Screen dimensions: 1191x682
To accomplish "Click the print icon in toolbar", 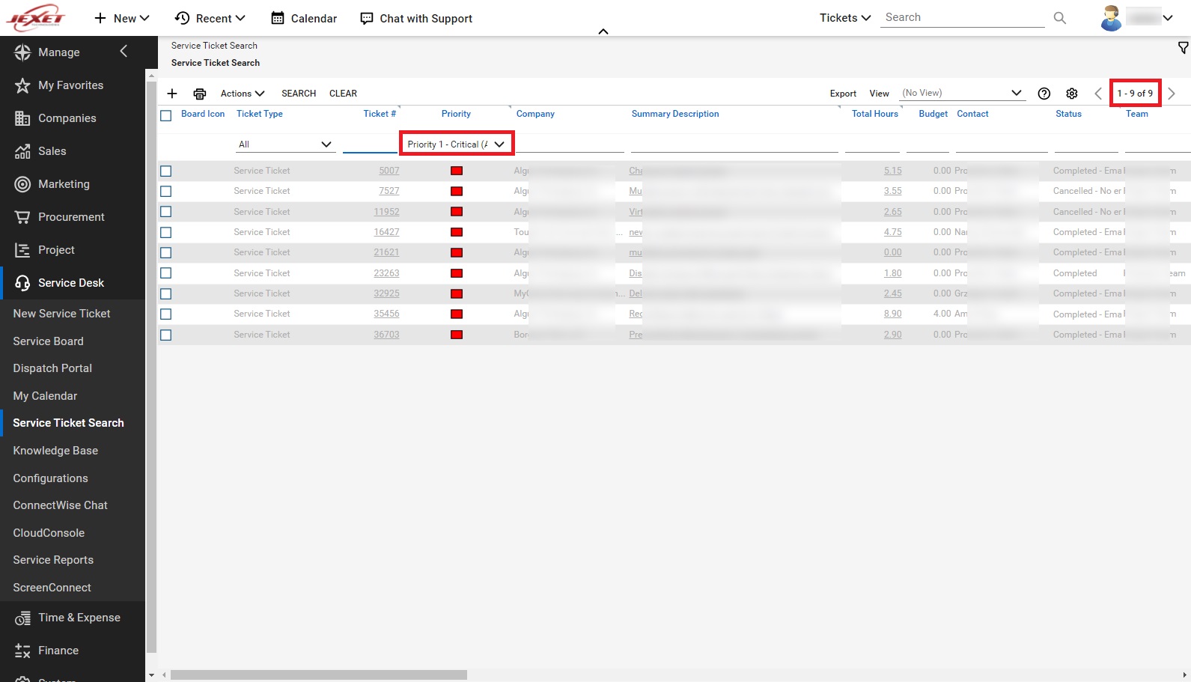I will point(199,94).
